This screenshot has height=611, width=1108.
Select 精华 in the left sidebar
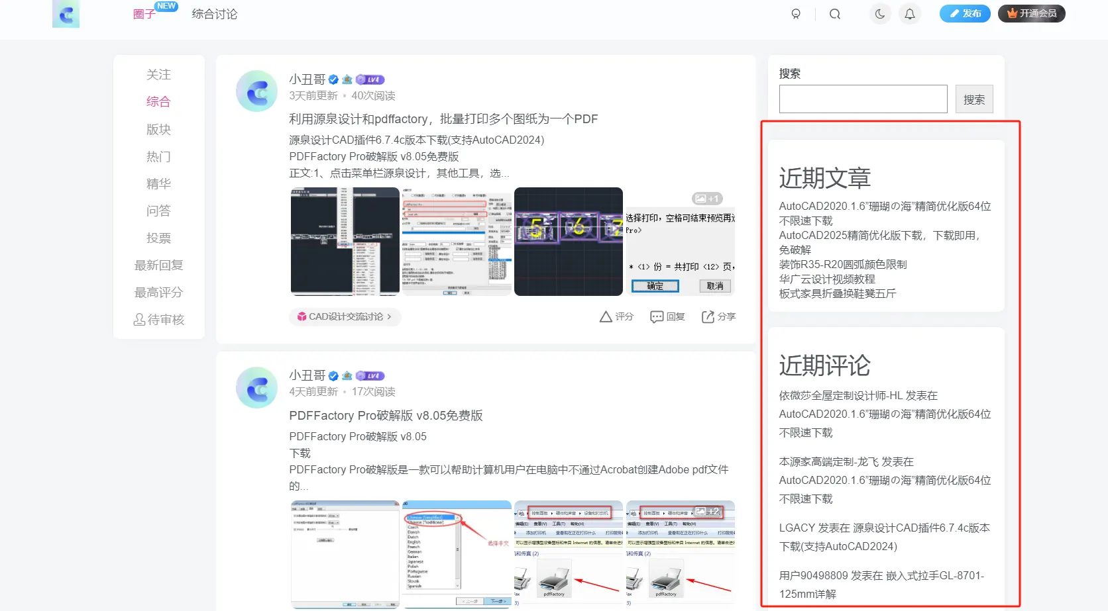click(x=158, y=184)
